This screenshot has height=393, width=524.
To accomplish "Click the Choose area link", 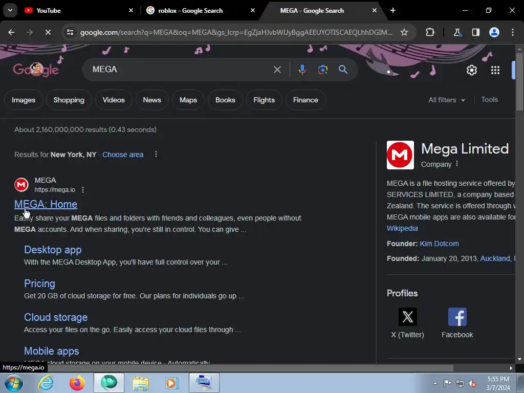I will 123,155.
